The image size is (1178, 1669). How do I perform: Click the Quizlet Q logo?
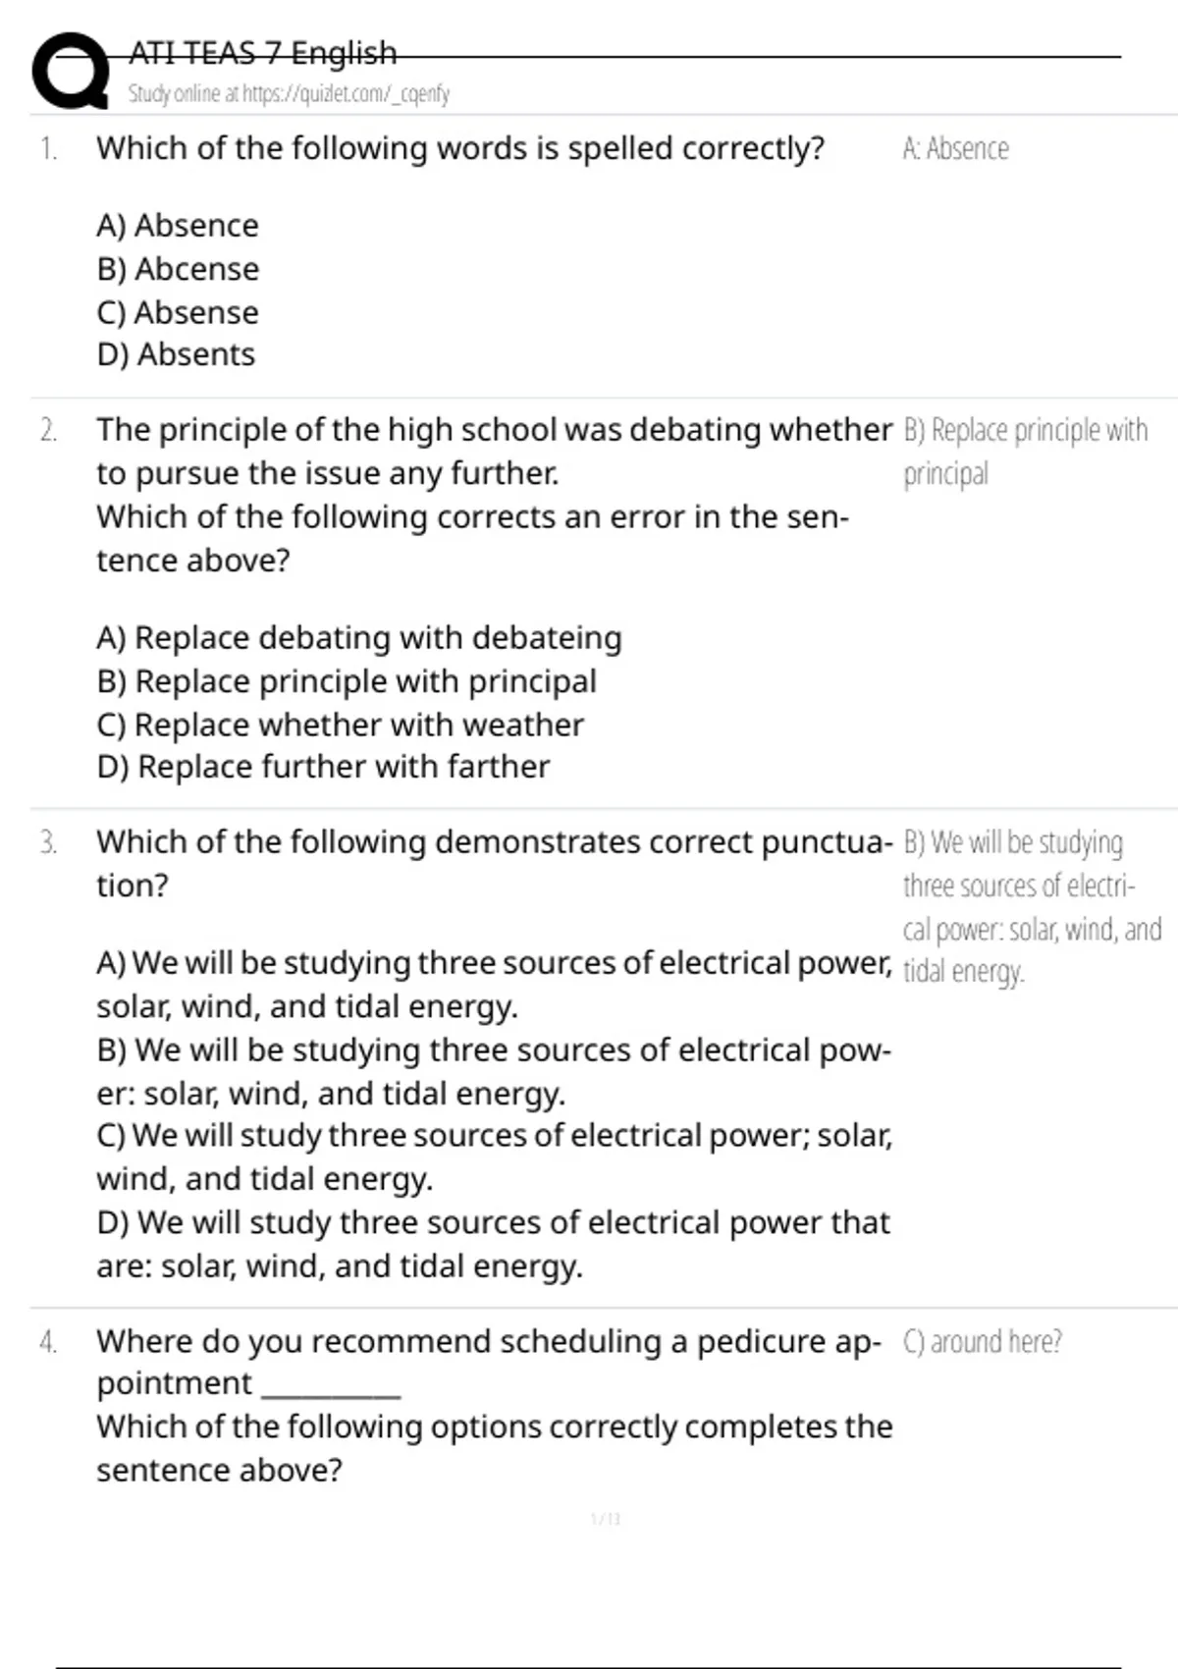pyautogui.click(x=69, y=71)
